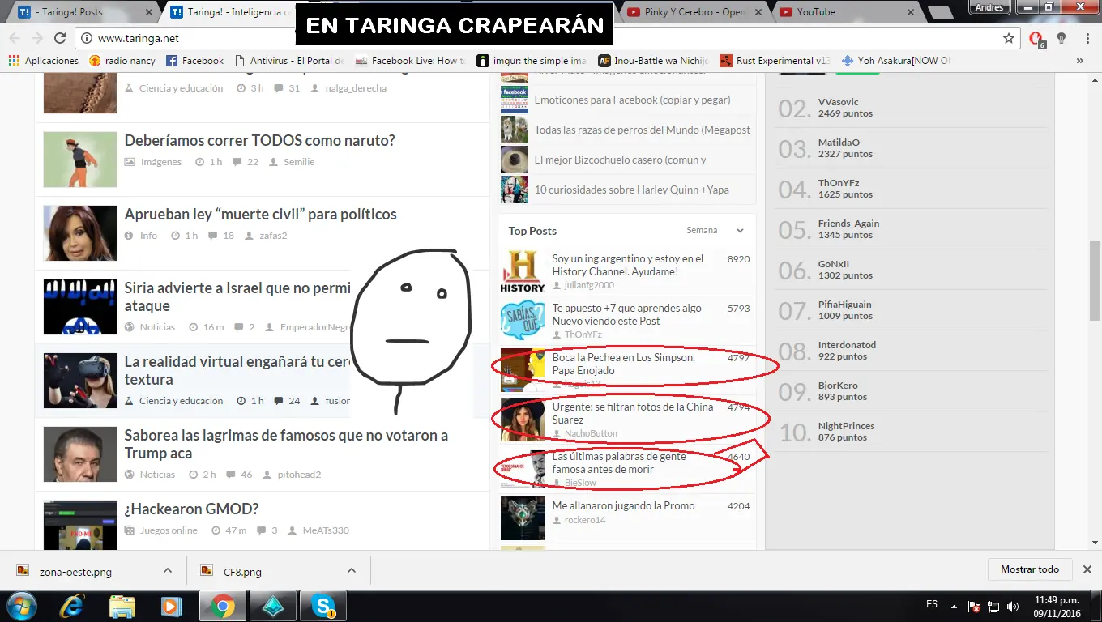Open the radio nancy bookmark

click(x=122, y=61)
